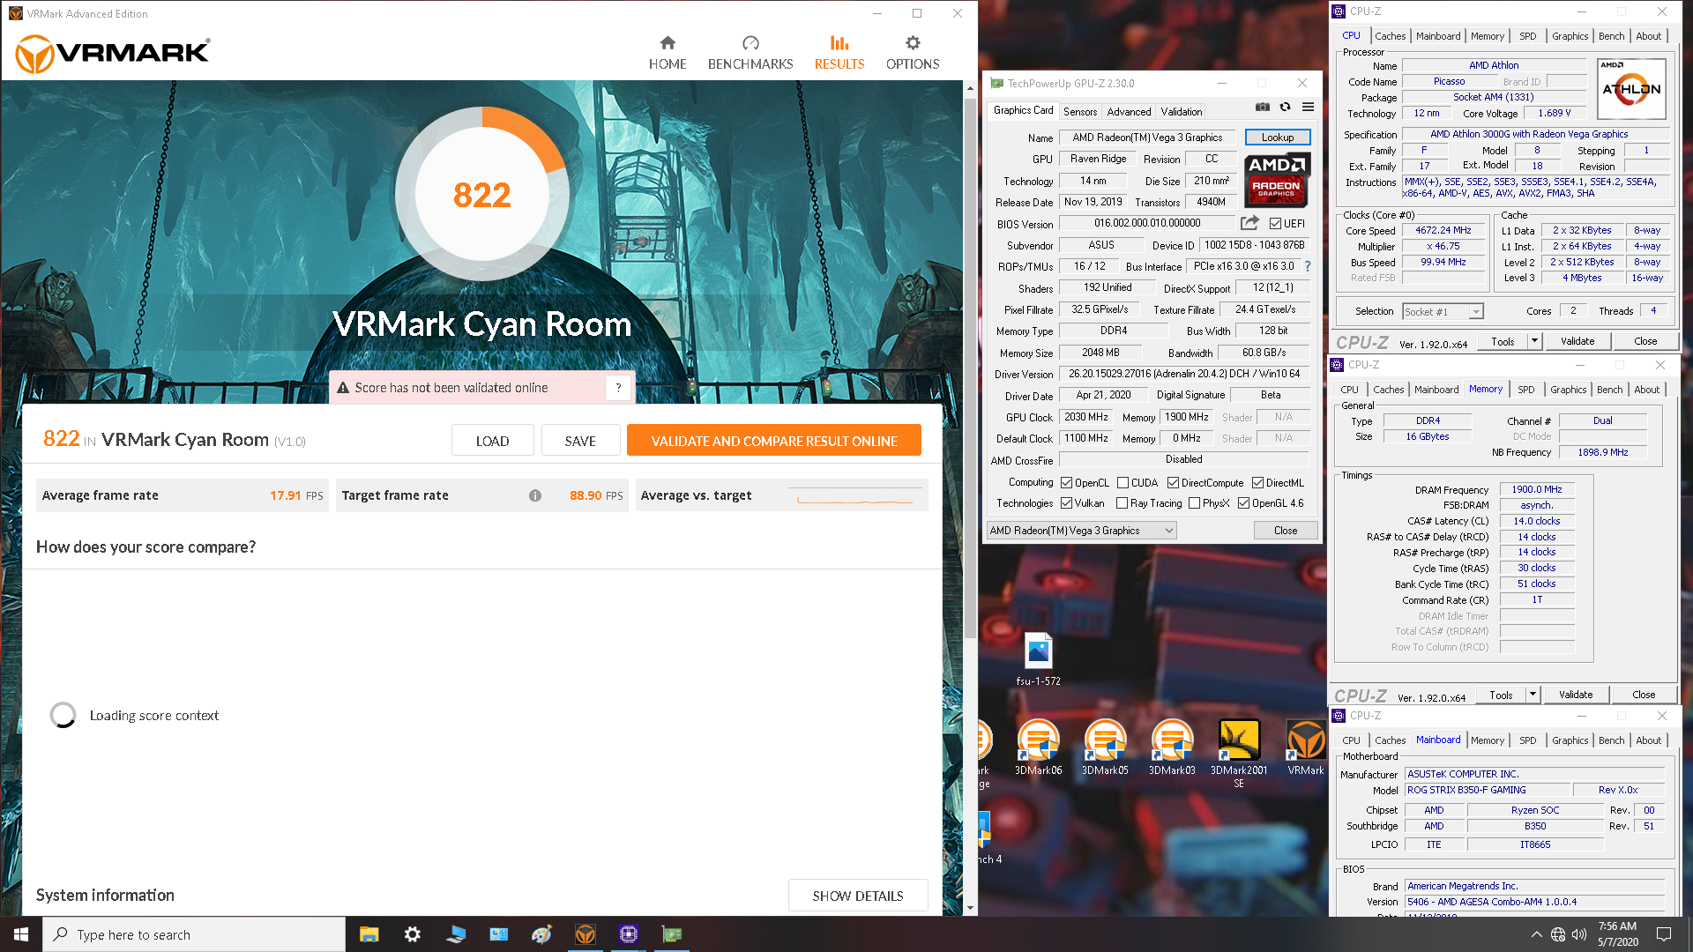Viewport: 1693px width, 952px height.
Task: Open the RESULTS bar chart icon
Action: point(839,42)
